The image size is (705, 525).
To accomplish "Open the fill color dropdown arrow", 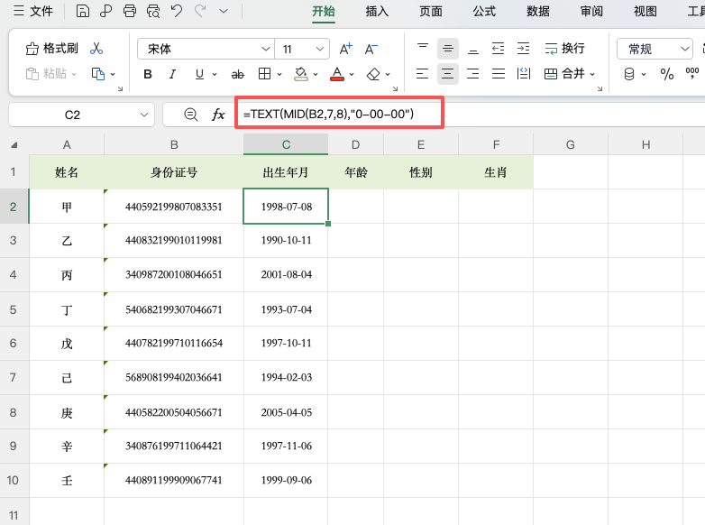I will click(x=316, y=74).
